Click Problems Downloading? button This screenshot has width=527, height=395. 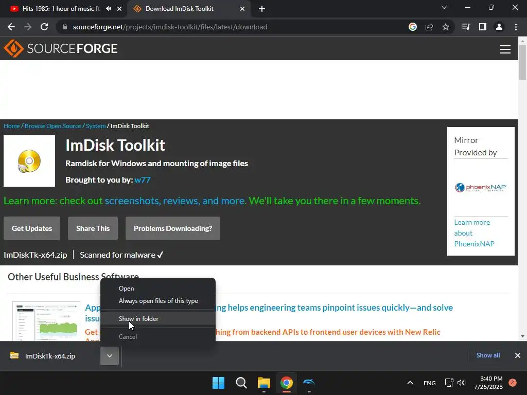coord(173,228)
